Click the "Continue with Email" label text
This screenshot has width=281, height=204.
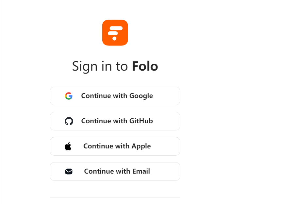point(117,171)
